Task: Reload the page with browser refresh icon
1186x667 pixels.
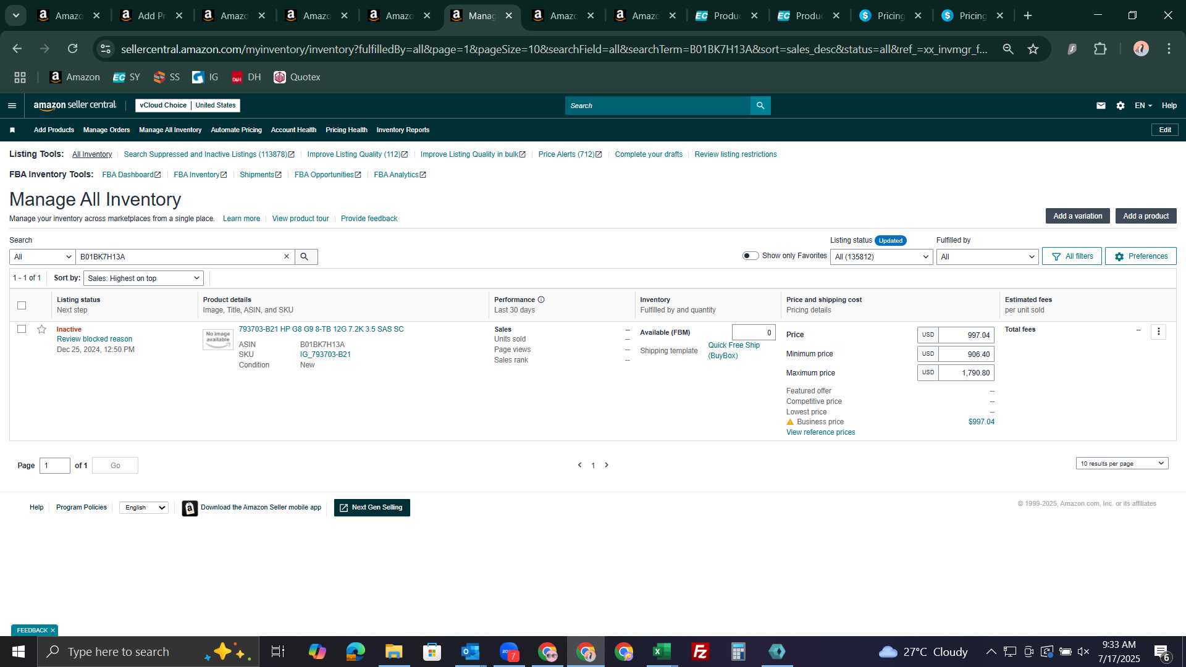Action: click(x=72, y=49)
